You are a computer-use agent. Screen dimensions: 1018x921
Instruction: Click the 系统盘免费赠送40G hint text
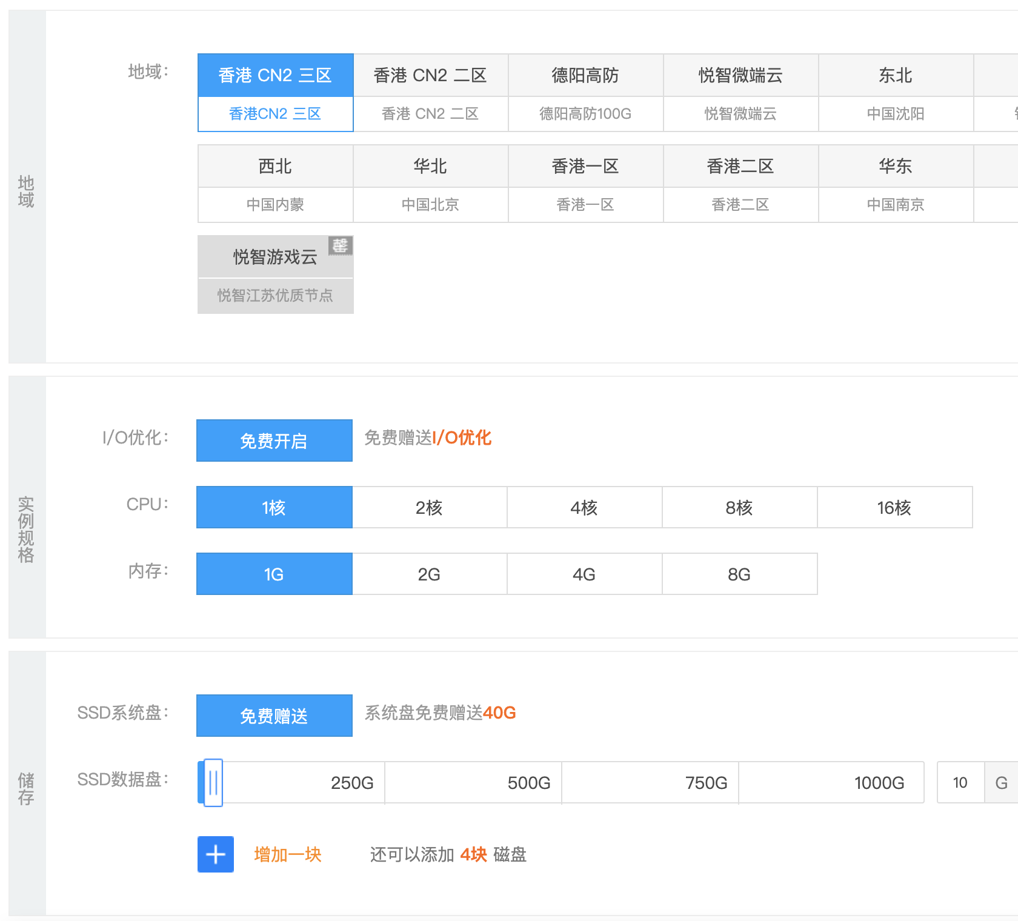coord(440,713)
